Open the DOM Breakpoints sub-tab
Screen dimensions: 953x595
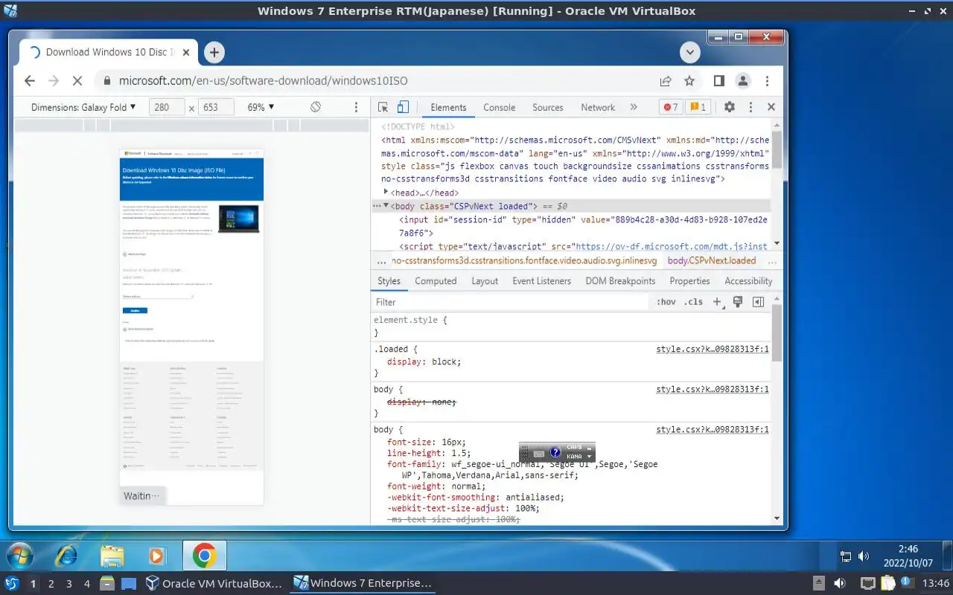click(x=620, y=281)
